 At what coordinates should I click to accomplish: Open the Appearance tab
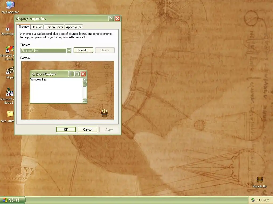pos(74,27)
